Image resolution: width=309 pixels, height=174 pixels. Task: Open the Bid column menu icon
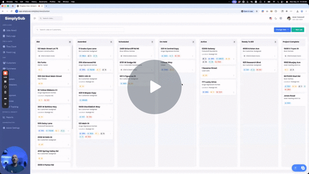tap(70, 42)
